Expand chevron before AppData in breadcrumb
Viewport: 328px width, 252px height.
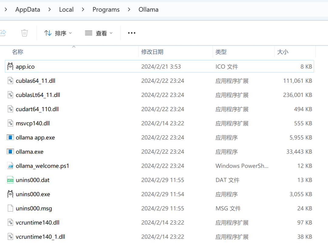coord(6,9)
